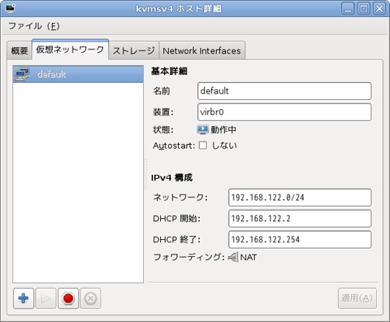
Task: Toggle the Autostart checkbox
Action: pos(203,146)
